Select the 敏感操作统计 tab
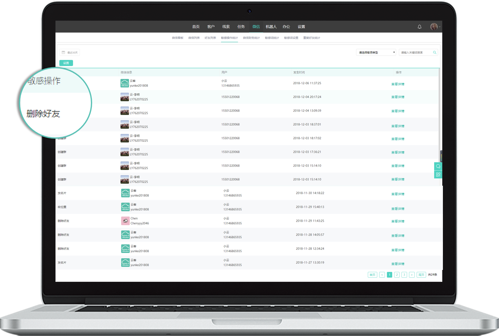499x336 pixels. point(229,38)
